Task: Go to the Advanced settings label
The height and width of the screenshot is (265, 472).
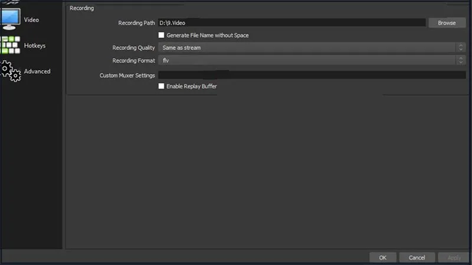Action: 37,72
